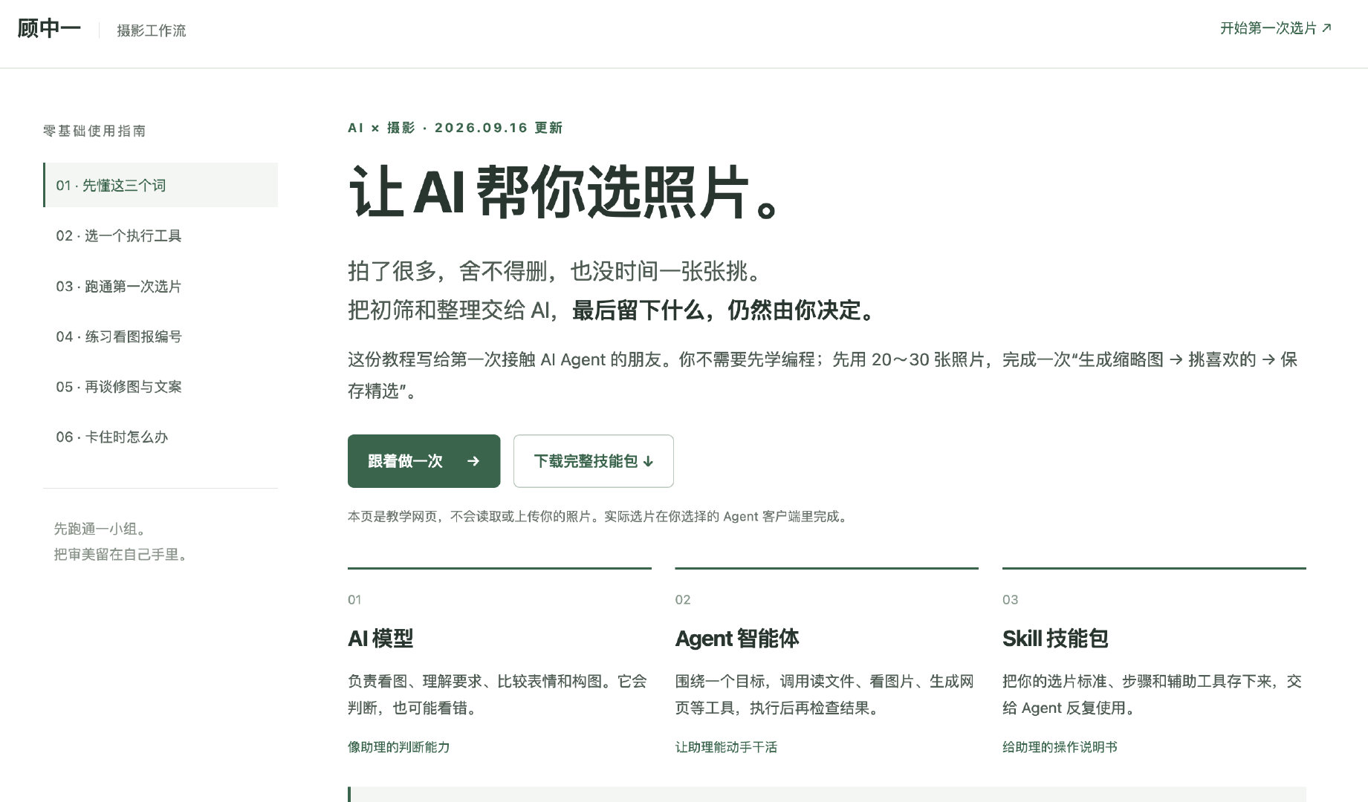
Task: Open the Skill 技能包 card heading
Action: coord(1055,639)
